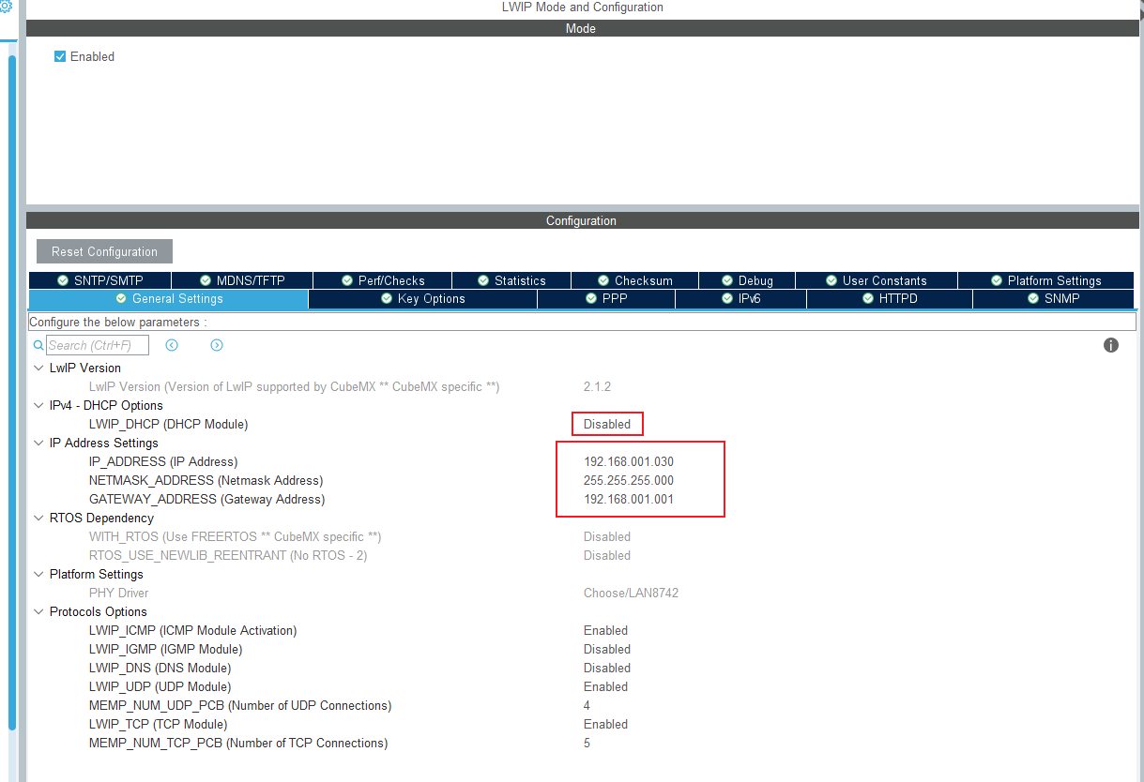Collapse the RTOS Dependency section

point(38,518)
